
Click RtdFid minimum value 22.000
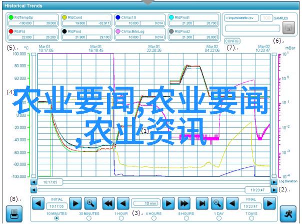click(x=21, y=37)
